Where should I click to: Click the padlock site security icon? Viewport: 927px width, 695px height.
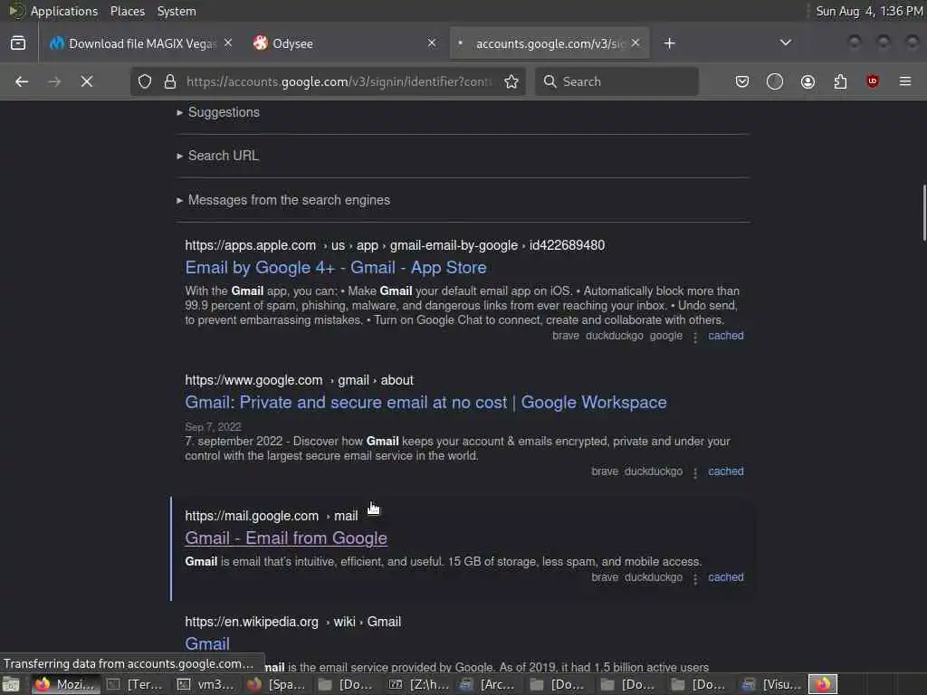pyautogui.click(x=170, y=81)
